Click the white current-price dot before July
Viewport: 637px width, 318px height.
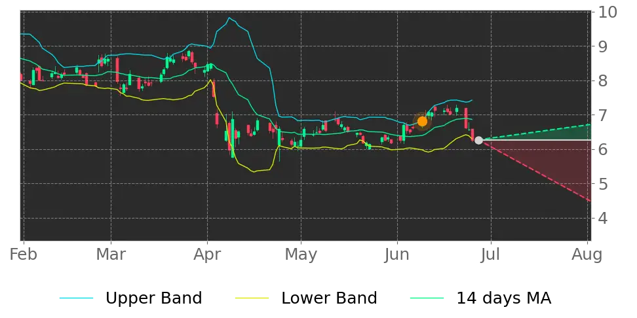click(478, 140)
